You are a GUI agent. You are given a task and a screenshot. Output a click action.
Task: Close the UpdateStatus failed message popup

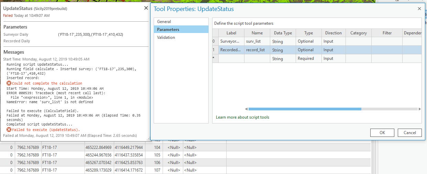point(146,8)
